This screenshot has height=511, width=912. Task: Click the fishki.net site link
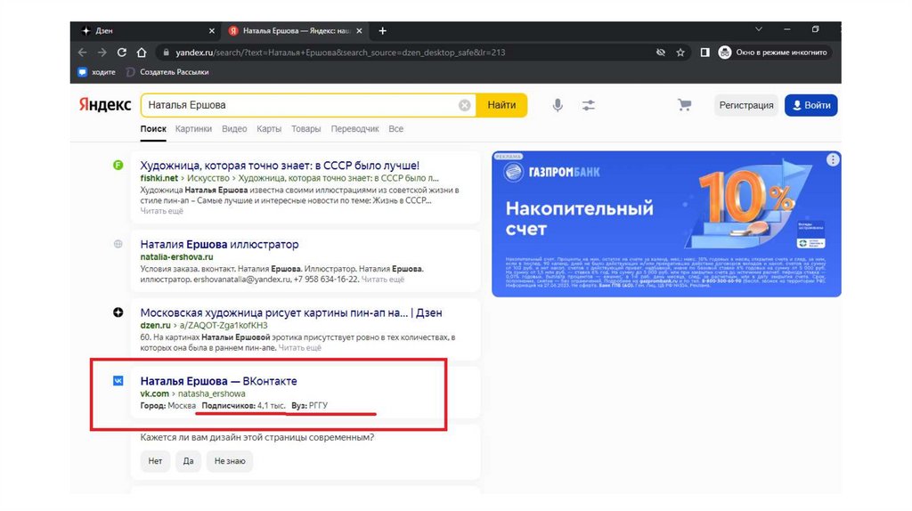pyautogui.click(x=159, y=178)
